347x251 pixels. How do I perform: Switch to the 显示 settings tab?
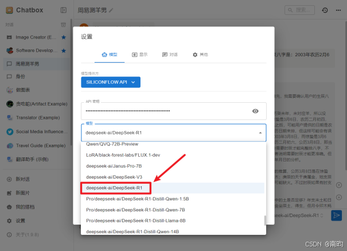pyautogui.click(x=139, y=55)
